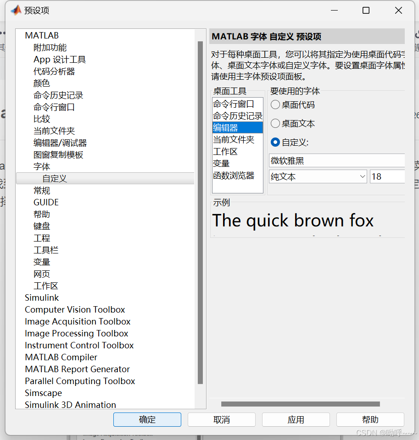
Task: Click the font size field showing 18
Action: (x=387, y=176)
